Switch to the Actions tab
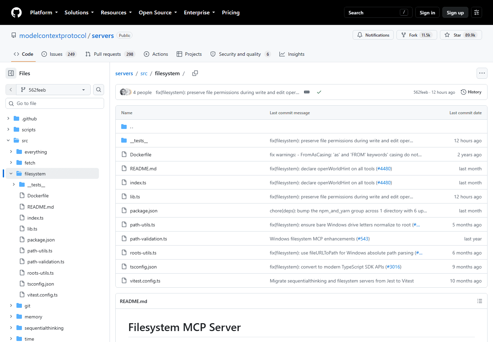The width and height of the screenshot is (493, 342). click(156, 54)
